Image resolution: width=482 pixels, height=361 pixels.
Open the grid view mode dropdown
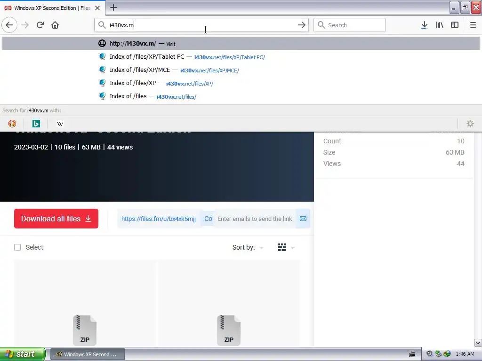(x=286, y=247)
